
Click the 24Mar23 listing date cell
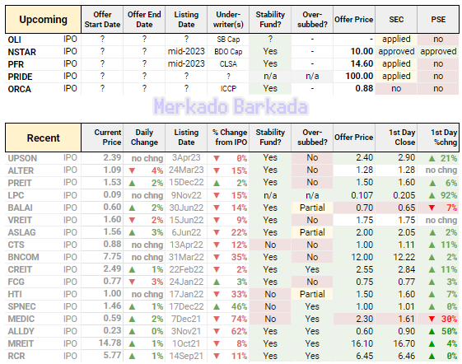point(186,170)
